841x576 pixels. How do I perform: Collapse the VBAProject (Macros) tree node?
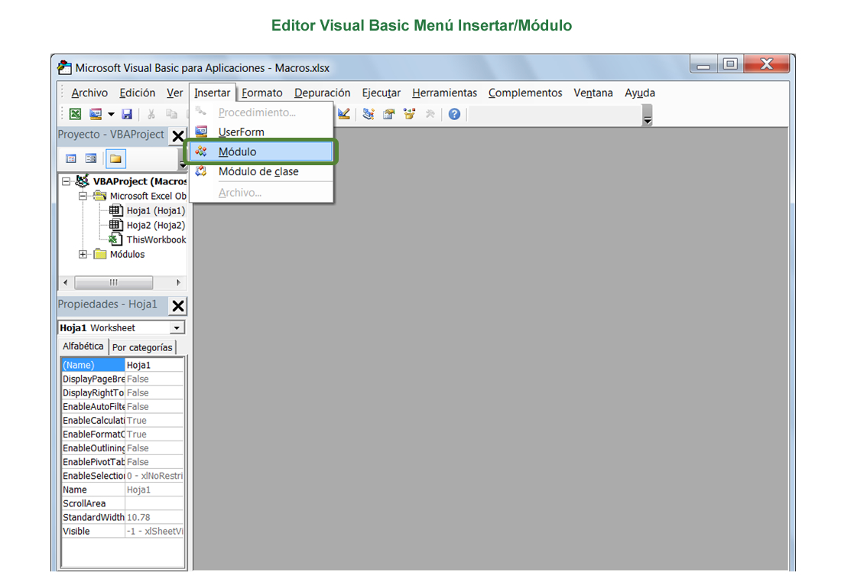click(x=66, y=181)
